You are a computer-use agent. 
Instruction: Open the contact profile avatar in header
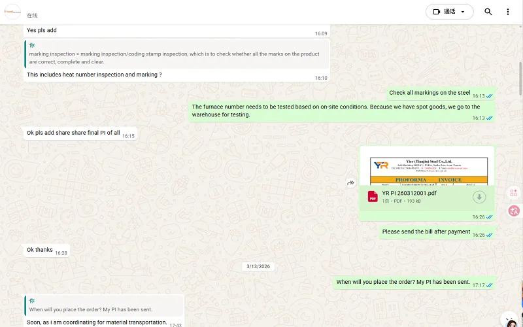pos(12,12)
